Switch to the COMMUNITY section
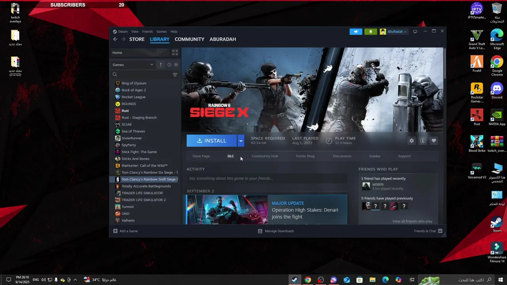This screenshot has height=285, width=507. click(x=189, y=39)
